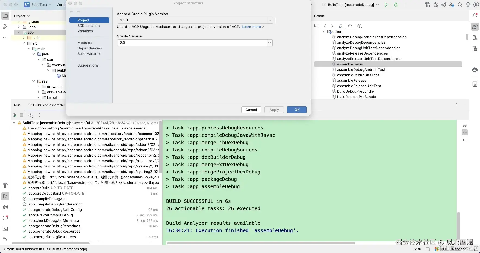480x253 pixels.
Task: Open Dependencies section in Project Structure
Action: pyautogui.click(x=90, y=48)
